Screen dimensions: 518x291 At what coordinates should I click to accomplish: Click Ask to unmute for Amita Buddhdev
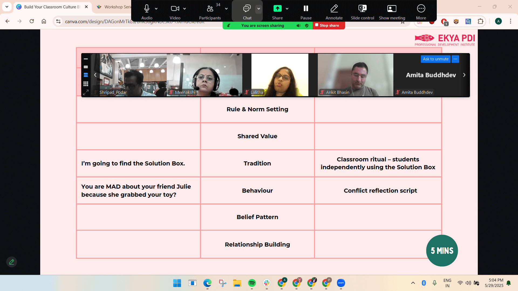point(435,59)
